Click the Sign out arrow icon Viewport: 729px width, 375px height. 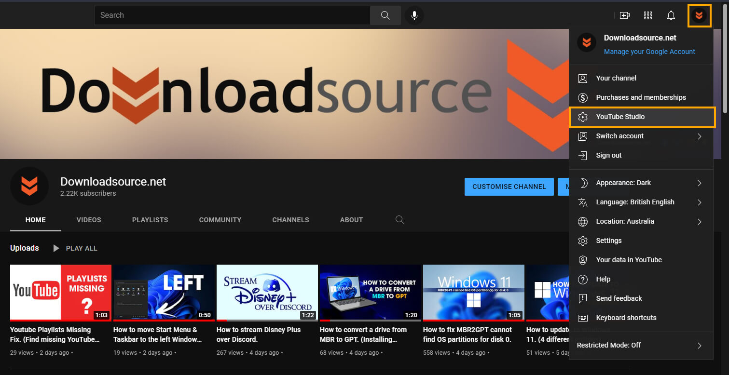pos(583,155)
